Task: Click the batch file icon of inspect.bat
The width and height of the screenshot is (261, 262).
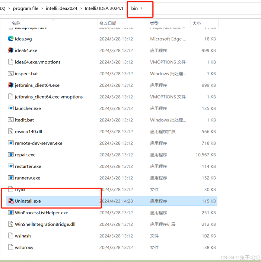Action: point(11,73)
